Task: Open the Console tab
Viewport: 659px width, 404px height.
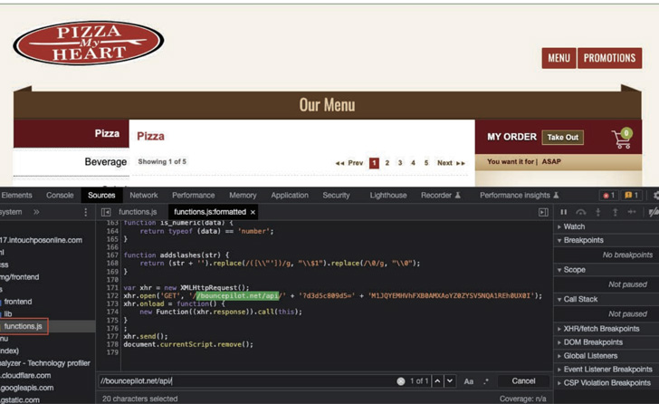Action: [60, 195]
